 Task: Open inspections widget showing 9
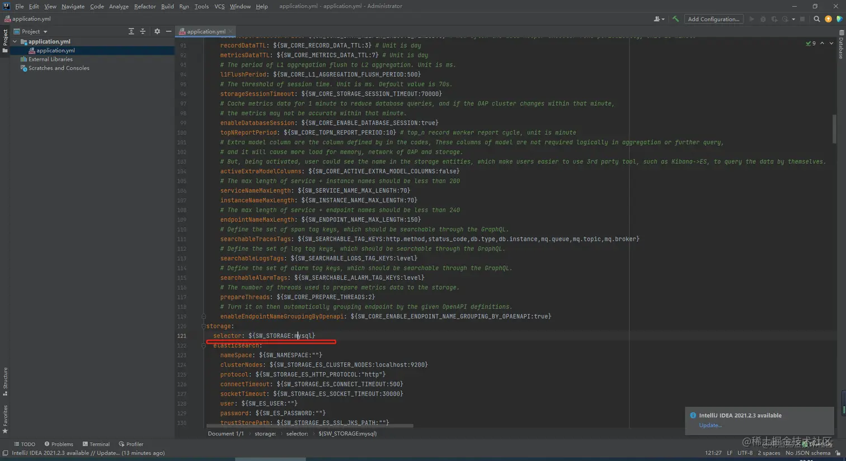(811, 43)
